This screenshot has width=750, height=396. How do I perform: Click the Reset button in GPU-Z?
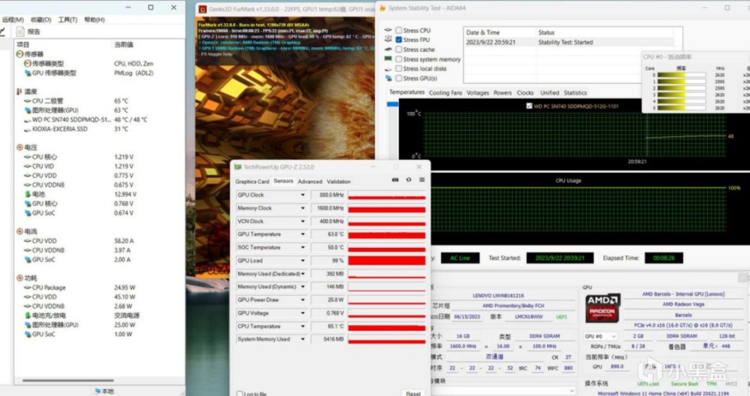click(413, 393)
